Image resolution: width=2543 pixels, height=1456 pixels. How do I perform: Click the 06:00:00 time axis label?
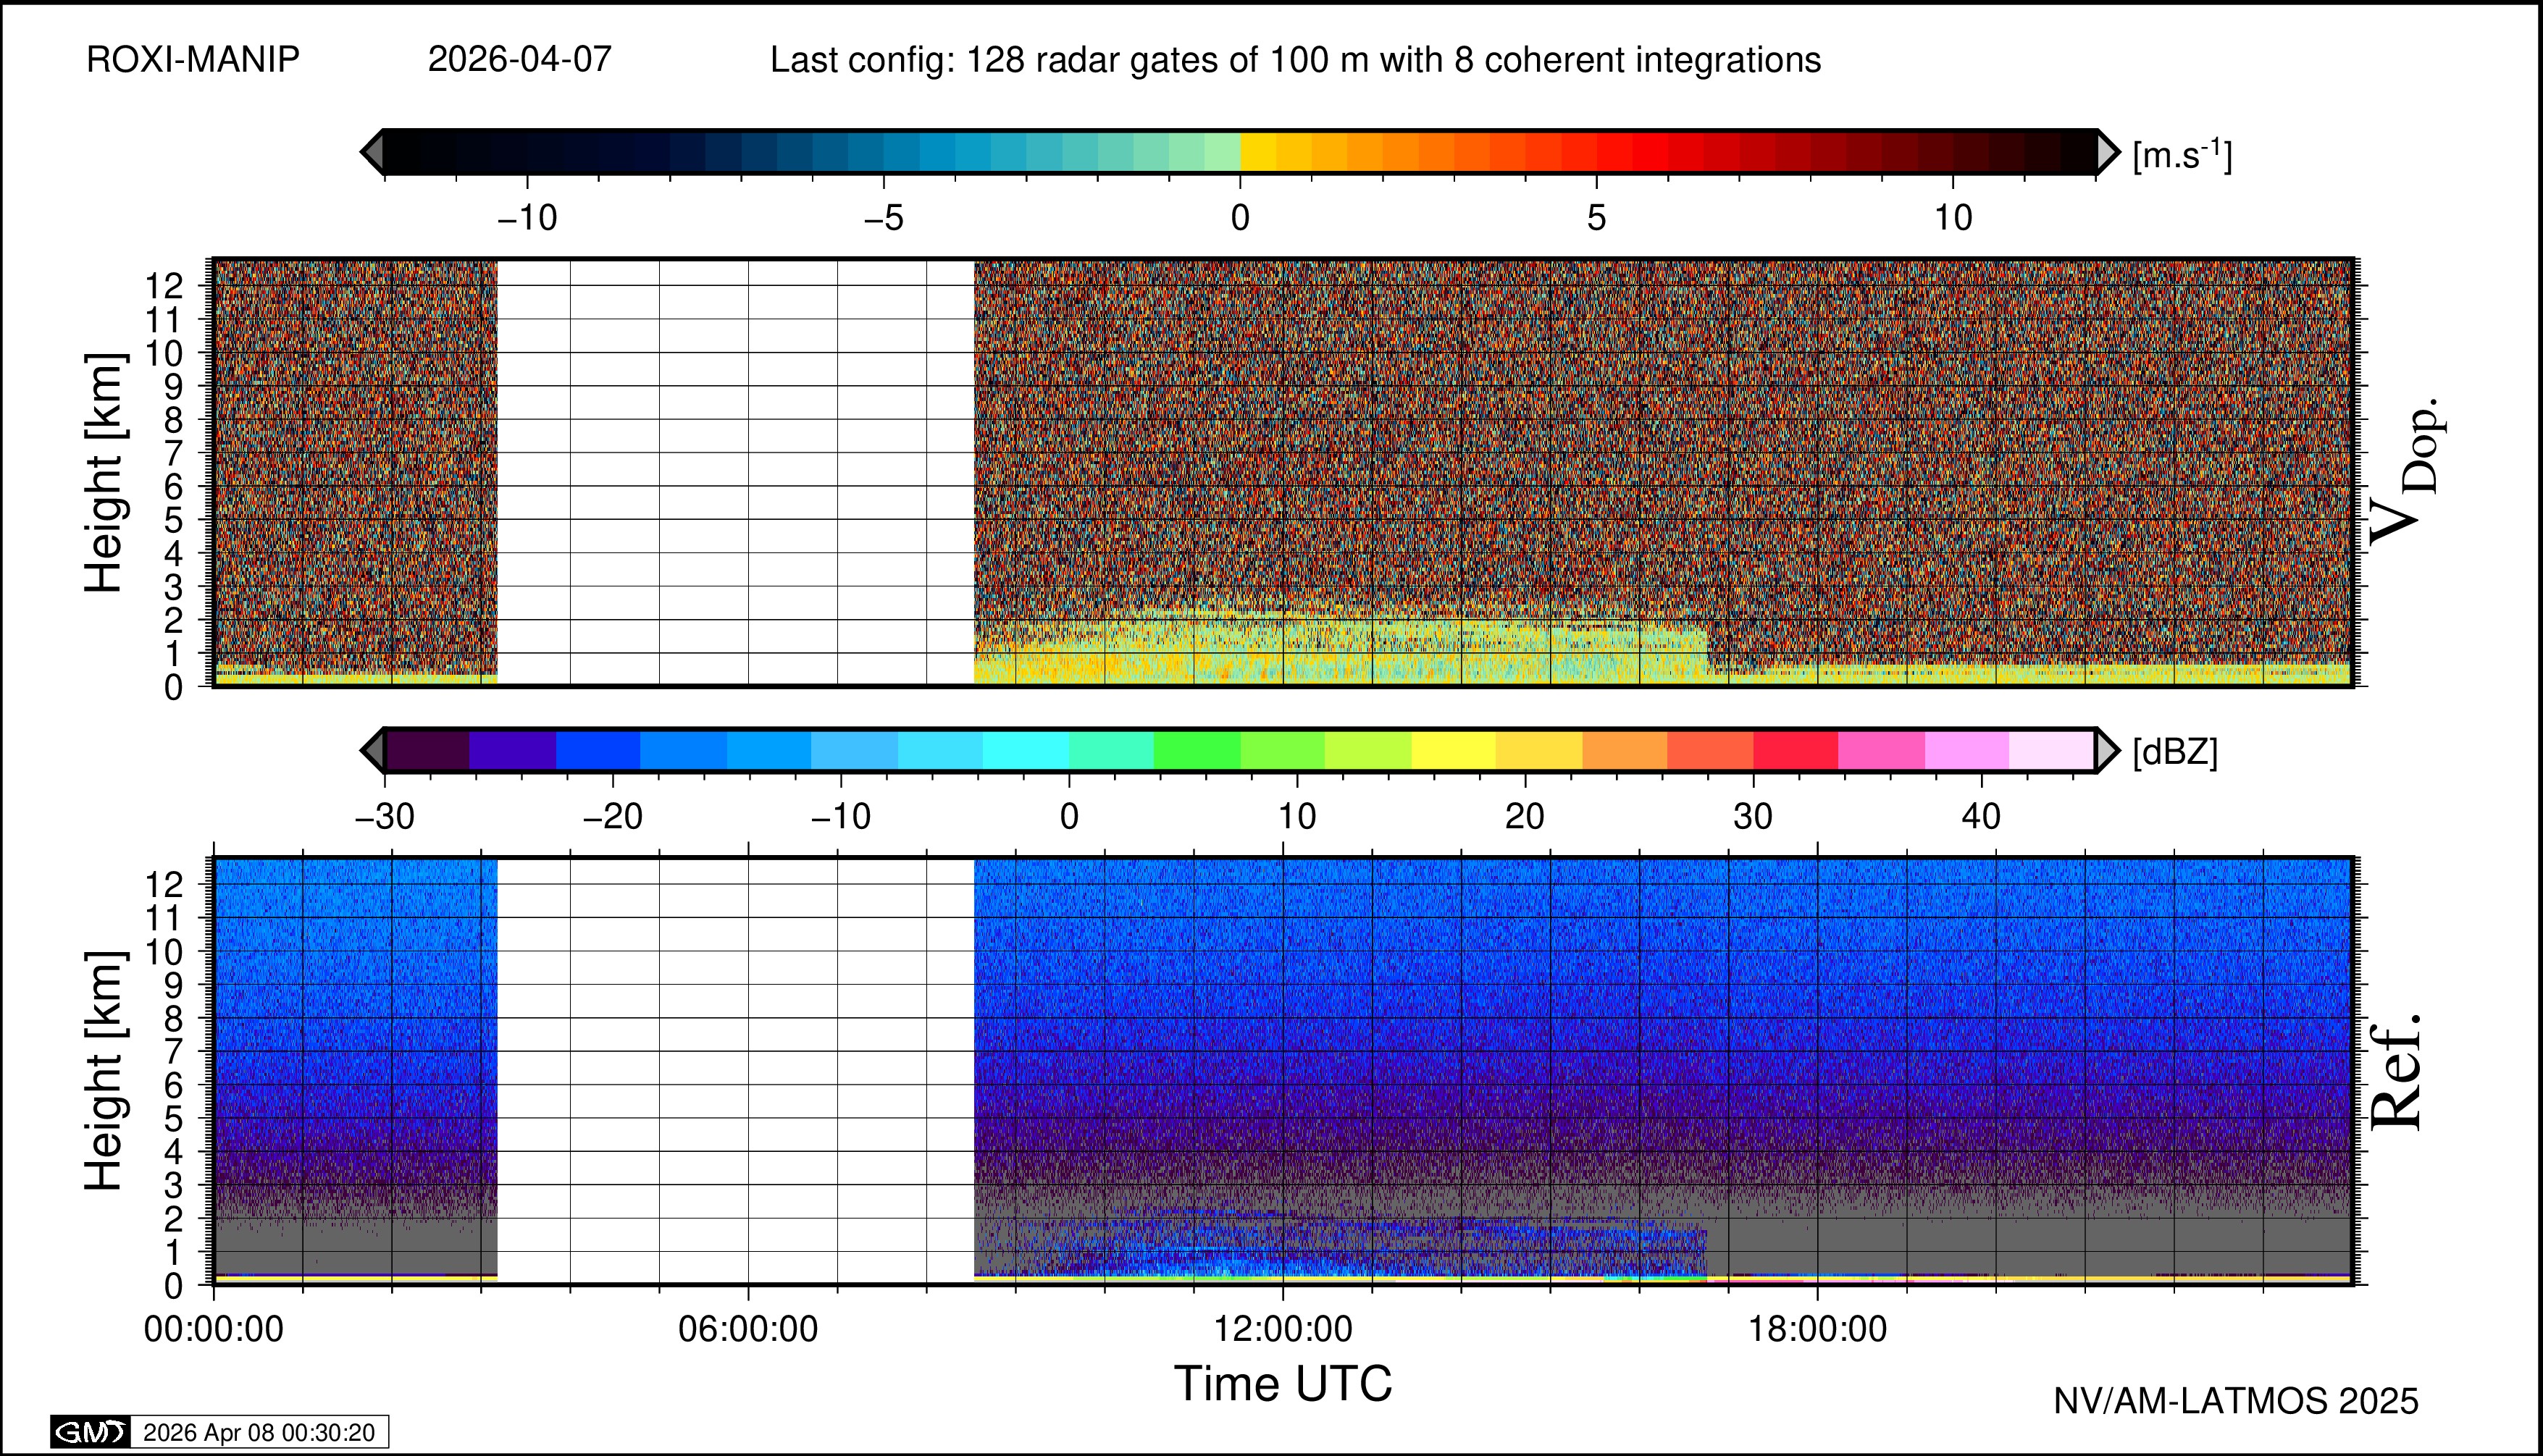click(748, 1329)
